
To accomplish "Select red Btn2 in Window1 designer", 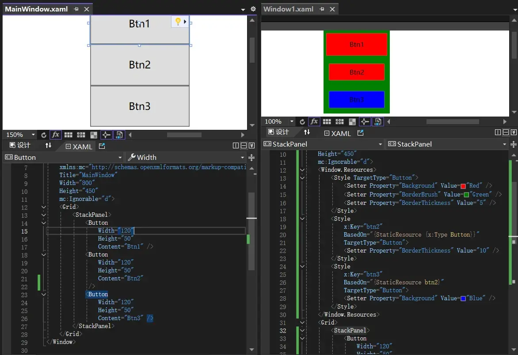I will pyautogui.click(x=356, y=72).
